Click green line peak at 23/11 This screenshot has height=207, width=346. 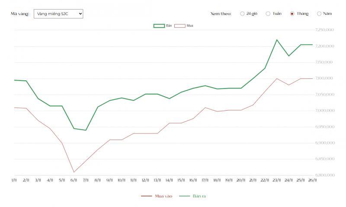277,40
